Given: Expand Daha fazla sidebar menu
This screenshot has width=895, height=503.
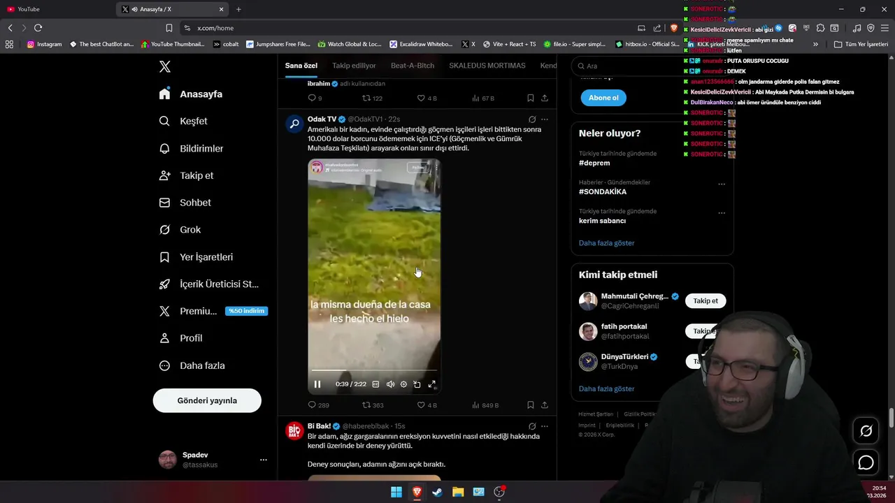Looking at the screenshot, I should click(192, 365).
